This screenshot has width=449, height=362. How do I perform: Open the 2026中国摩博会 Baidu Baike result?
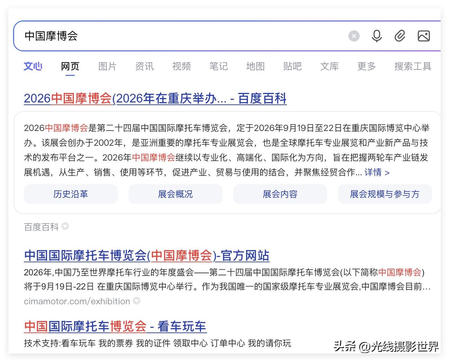155,99
